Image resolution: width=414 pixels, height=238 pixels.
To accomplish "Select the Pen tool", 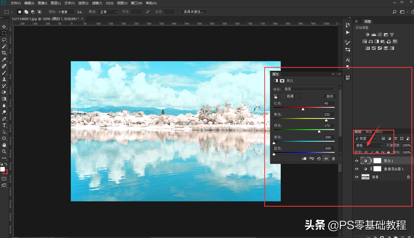I will tap(4, 119).
